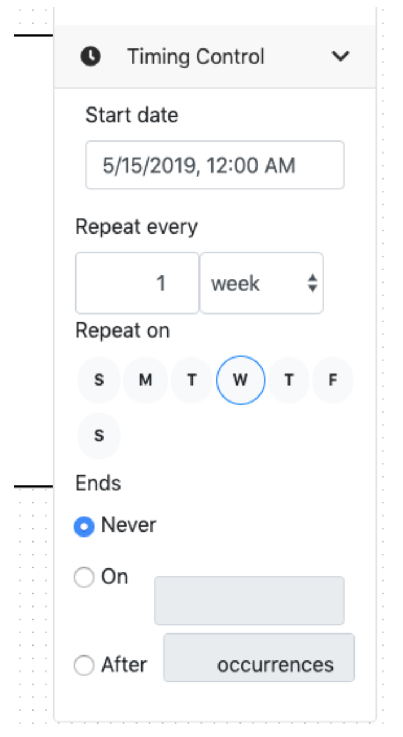Select Sunday in the Repeat on row
The height and width of the screenshot is (737, 403).
[x=99, y=379]
